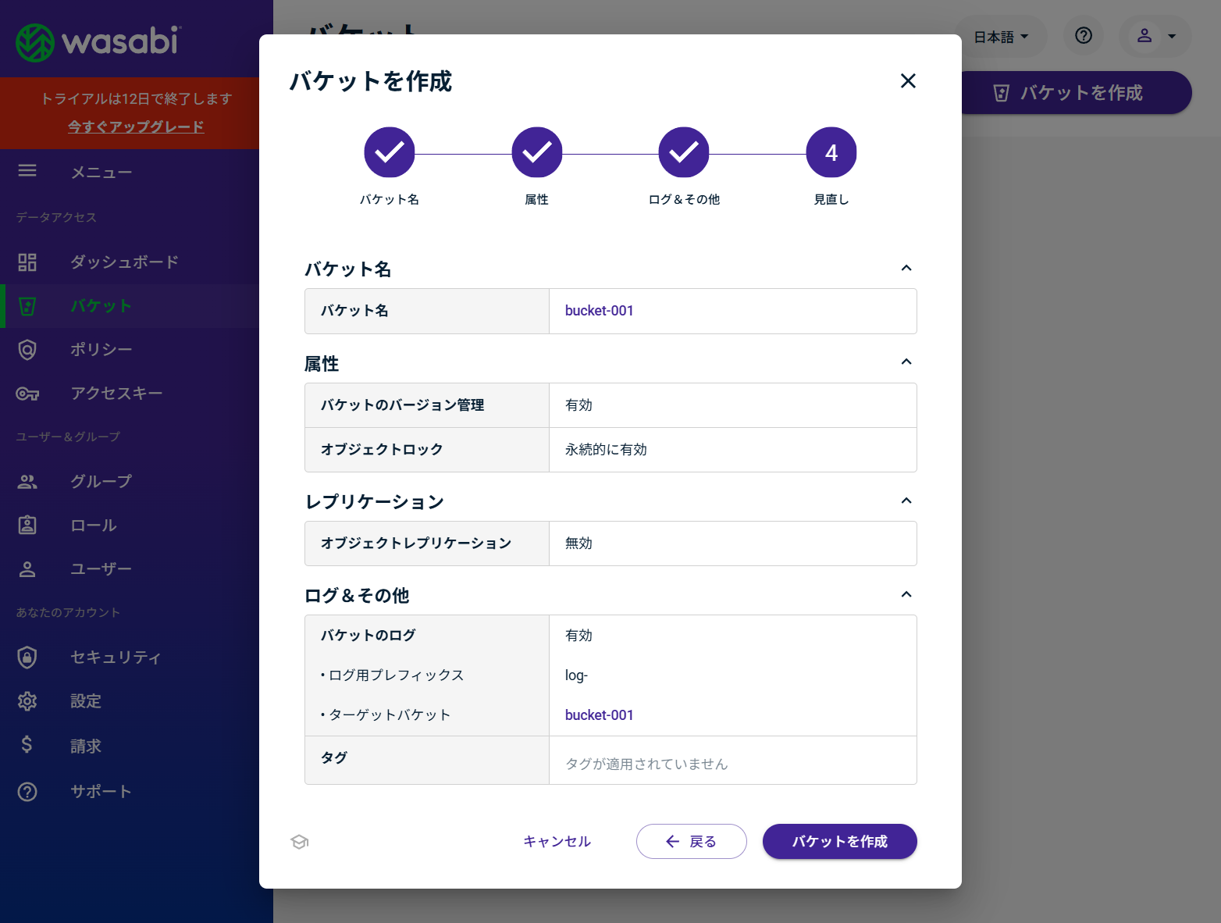This screenshot has width=1221, height=923.
Task: Click step 4 見直し circle
Action: click(x=831, y=152)
